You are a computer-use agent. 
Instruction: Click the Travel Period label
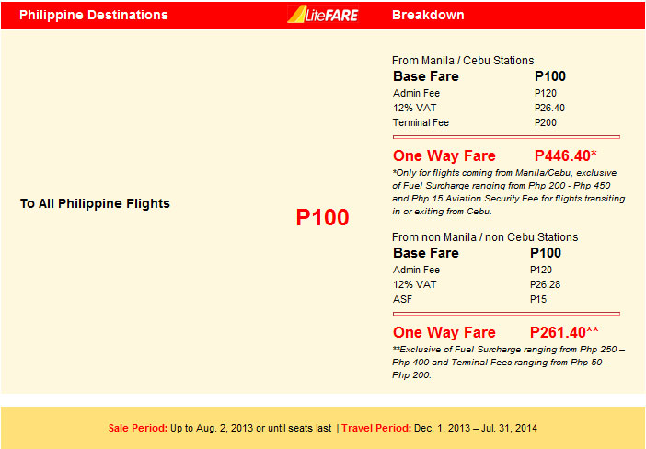click(x=376, y=428)
